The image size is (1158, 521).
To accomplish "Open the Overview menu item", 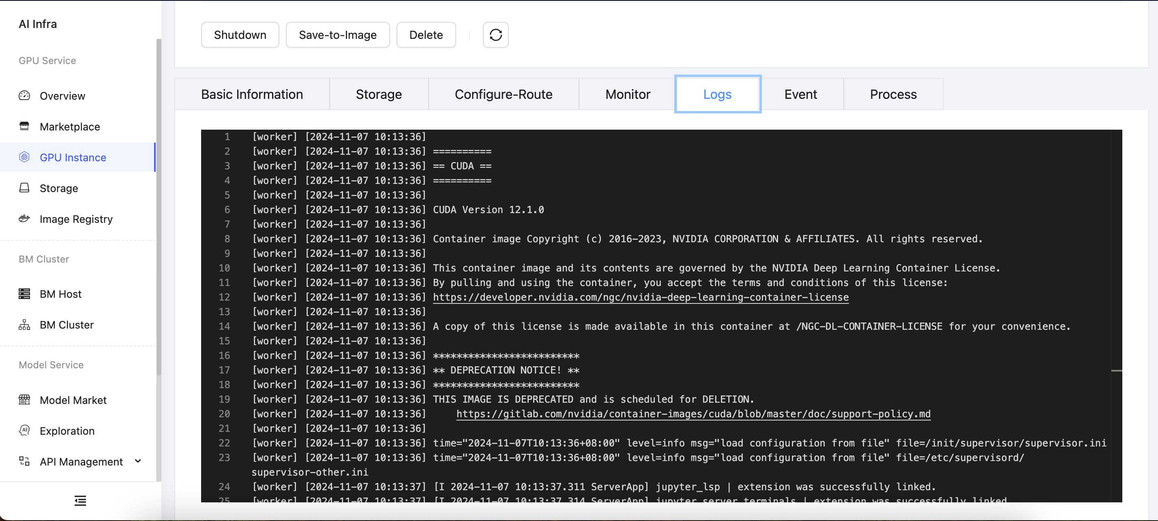I will pos(78,96).
